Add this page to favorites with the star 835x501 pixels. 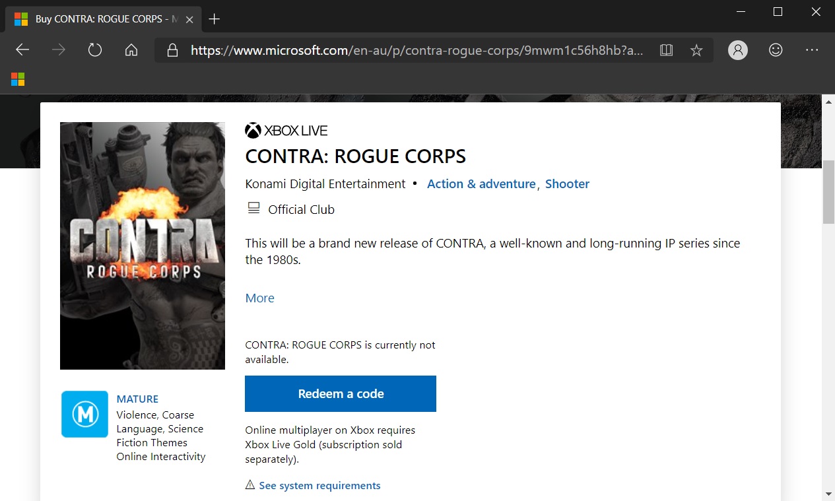coord(696,50)
